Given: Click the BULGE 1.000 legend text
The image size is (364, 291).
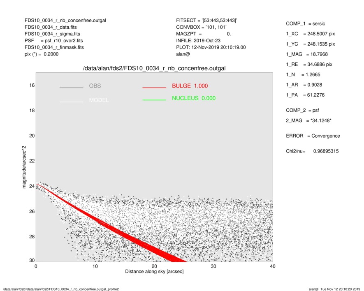Looking at the screenshot, I should tap(190, 86).
